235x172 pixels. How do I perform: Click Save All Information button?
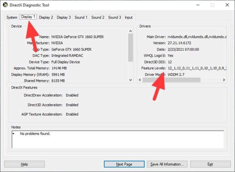click(x=167, y=164)
